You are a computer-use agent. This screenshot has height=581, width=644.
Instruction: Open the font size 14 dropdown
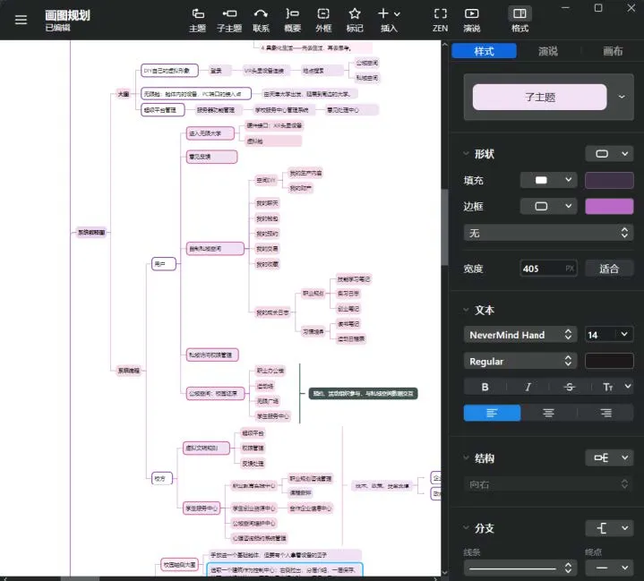tap(609, 335)
